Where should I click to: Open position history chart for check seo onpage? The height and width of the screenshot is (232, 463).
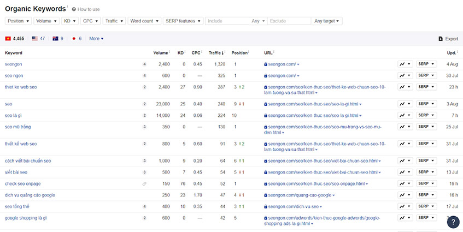(405, 183)
